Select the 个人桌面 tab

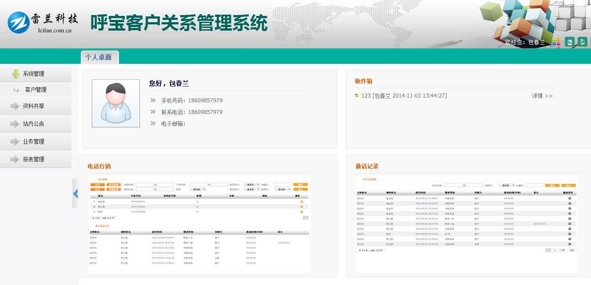pos(99,58)
